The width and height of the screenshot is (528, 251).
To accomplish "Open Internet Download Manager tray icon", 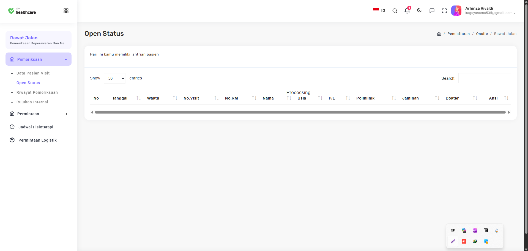I will (475, 241).
